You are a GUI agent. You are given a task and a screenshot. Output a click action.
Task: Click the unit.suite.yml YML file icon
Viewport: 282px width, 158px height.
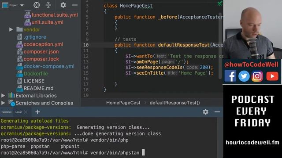27,22
